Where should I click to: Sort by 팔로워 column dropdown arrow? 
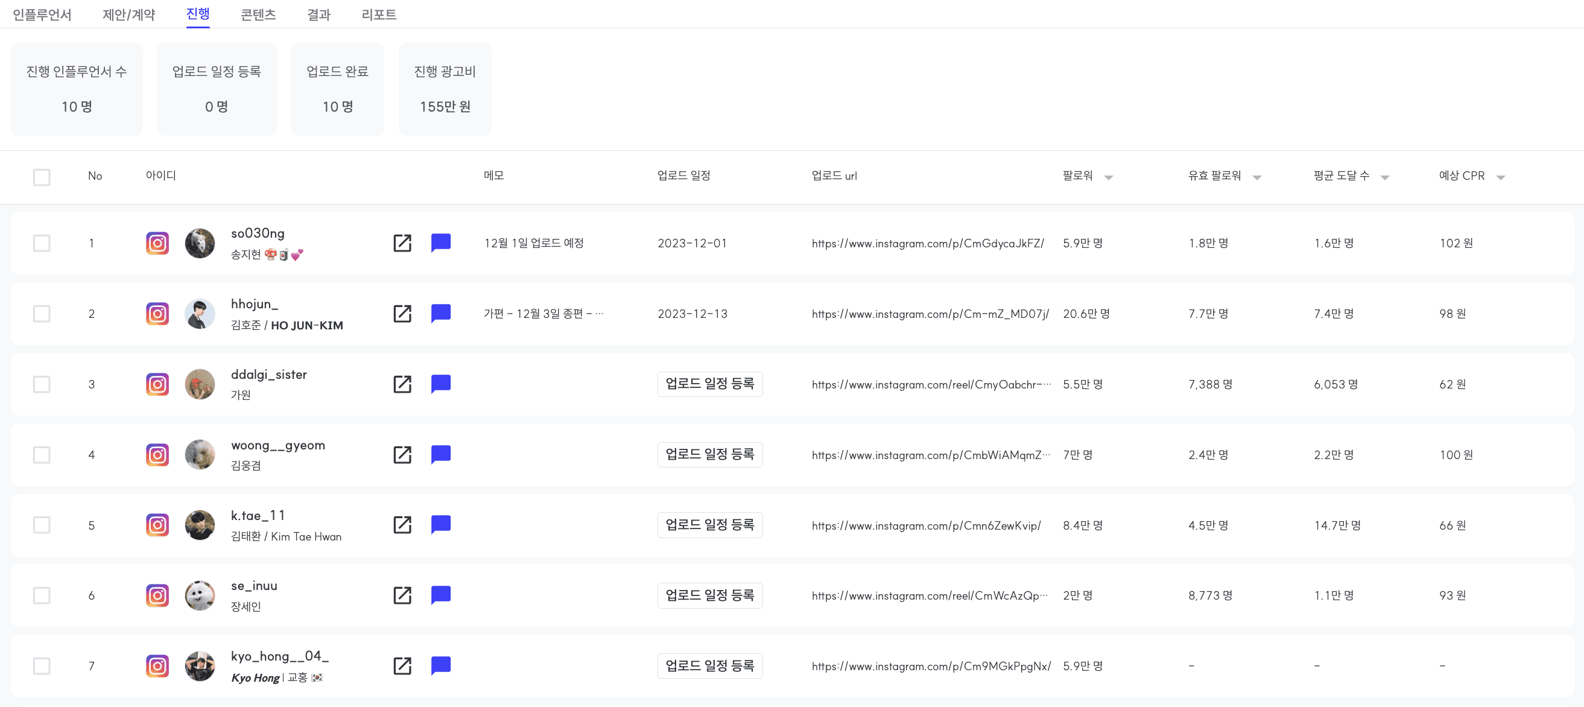click(1108, 178)
